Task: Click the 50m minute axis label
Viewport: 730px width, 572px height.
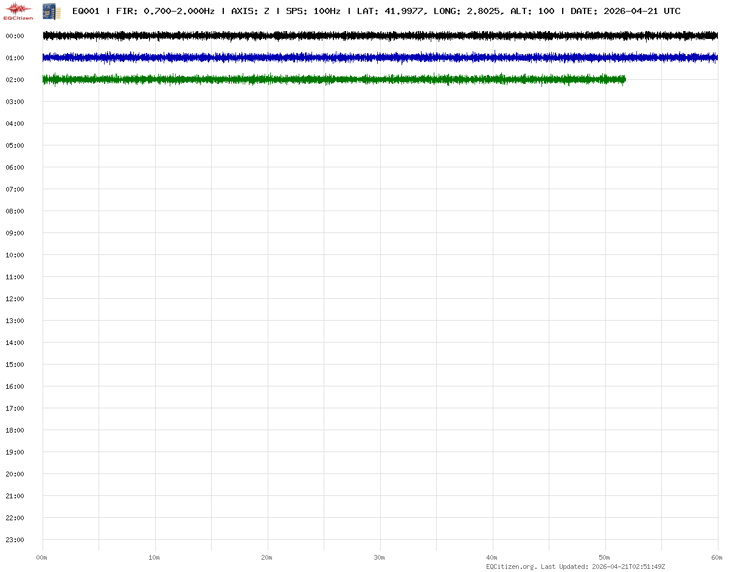Action: (605, 557)
